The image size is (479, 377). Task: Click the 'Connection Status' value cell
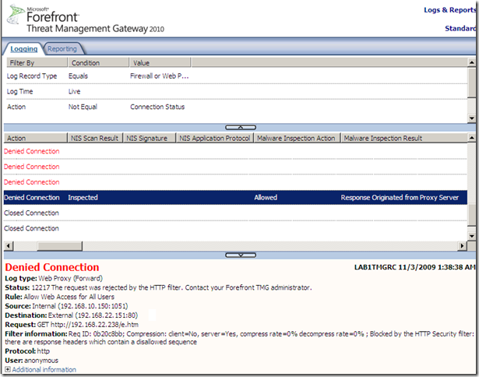(x=157, y=107)
